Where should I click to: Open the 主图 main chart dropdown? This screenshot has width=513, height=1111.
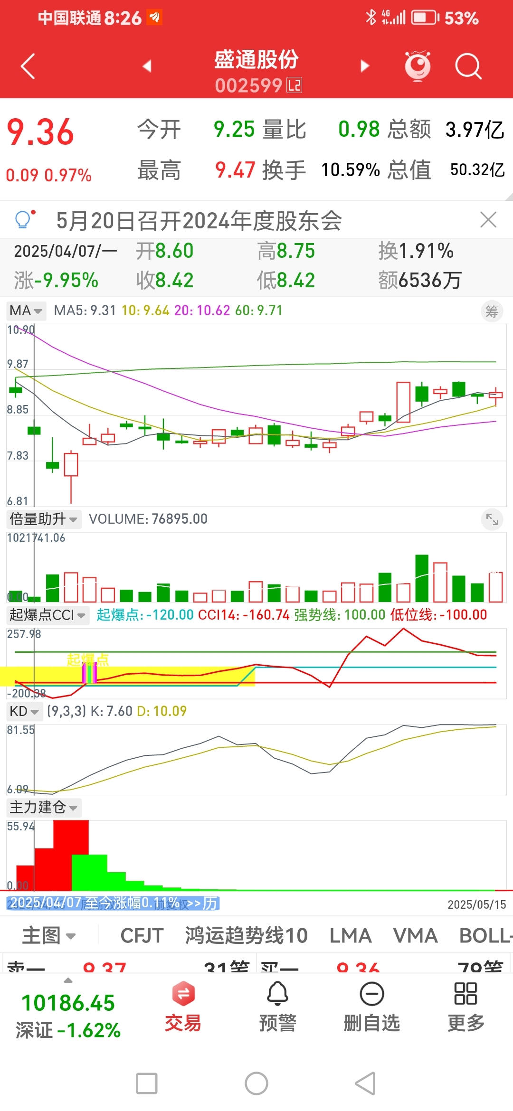pyautogui.click(x=49, y=936)
